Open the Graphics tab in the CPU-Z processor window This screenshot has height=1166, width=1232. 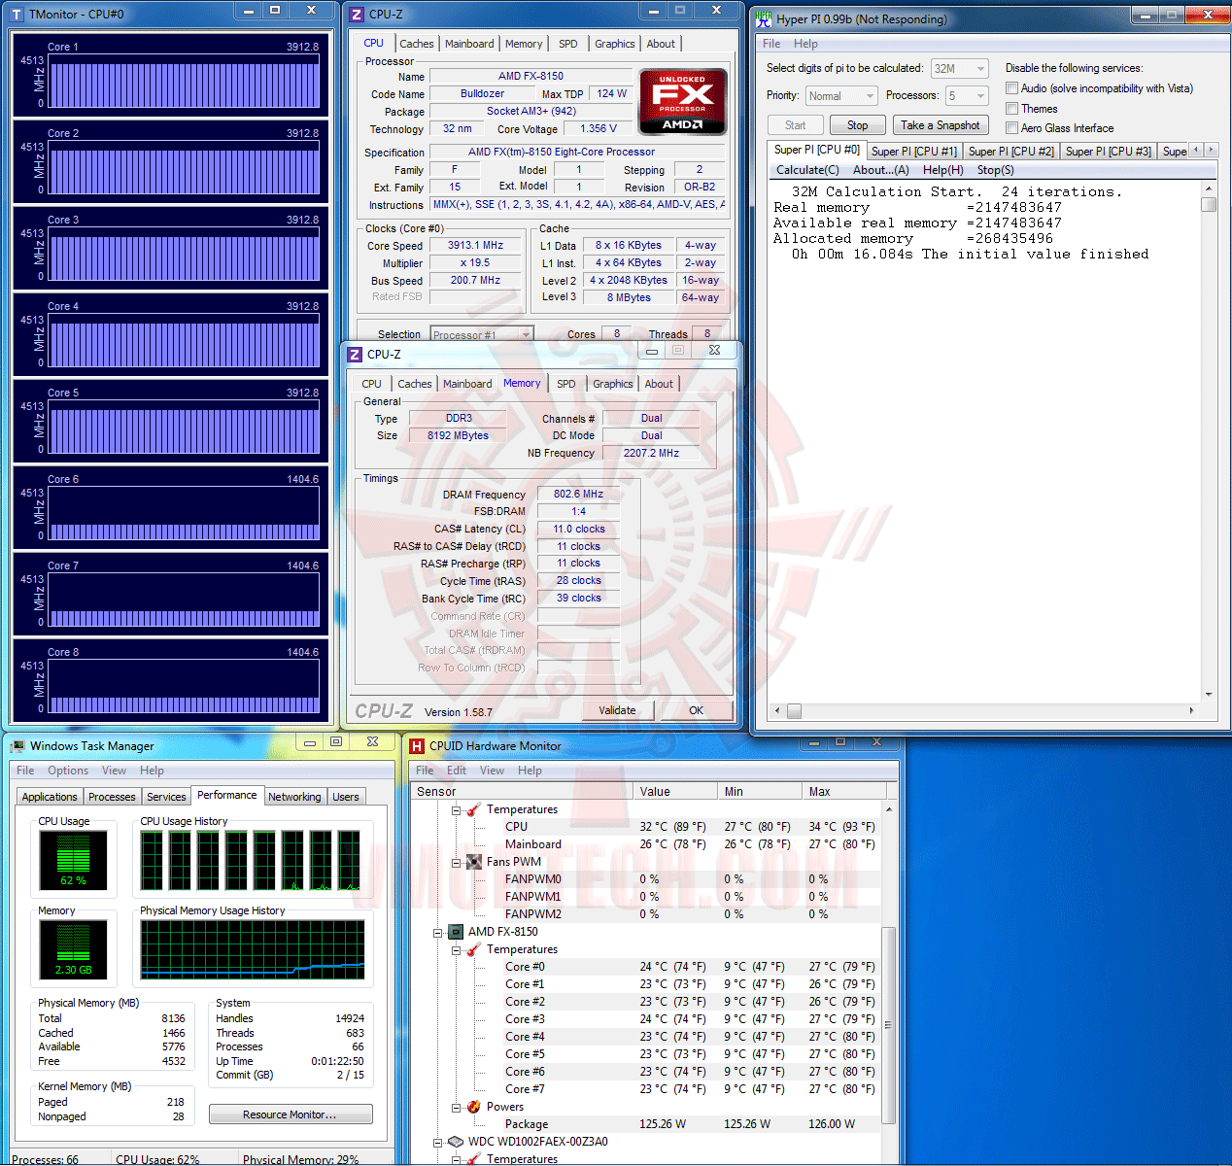pos(615,44)
